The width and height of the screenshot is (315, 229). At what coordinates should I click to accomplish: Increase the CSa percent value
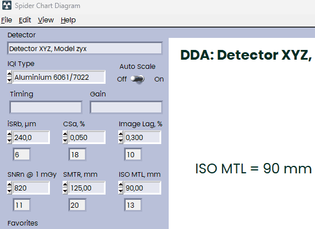65,134
